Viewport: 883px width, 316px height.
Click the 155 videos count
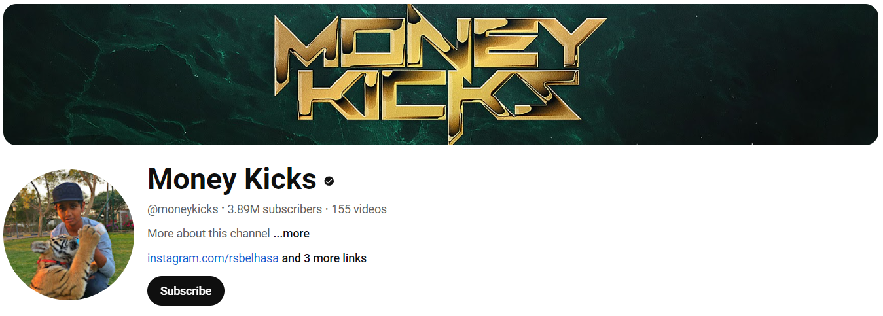(359, 209)
